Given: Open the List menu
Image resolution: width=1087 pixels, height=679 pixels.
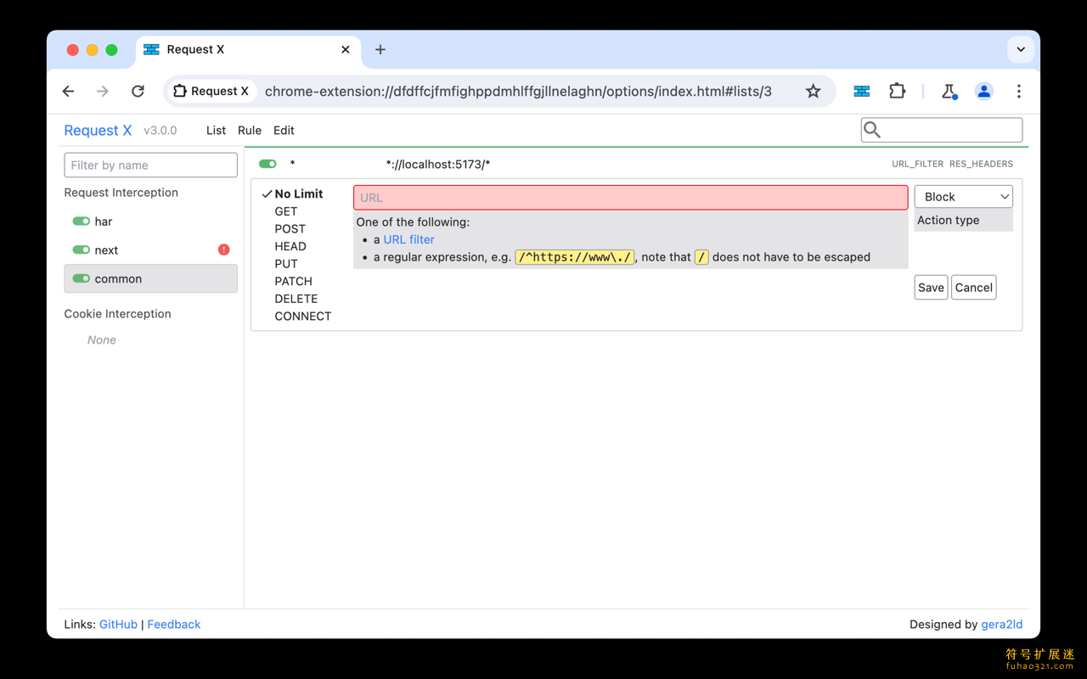Looking at the screenshot, I should coord(216,130).
